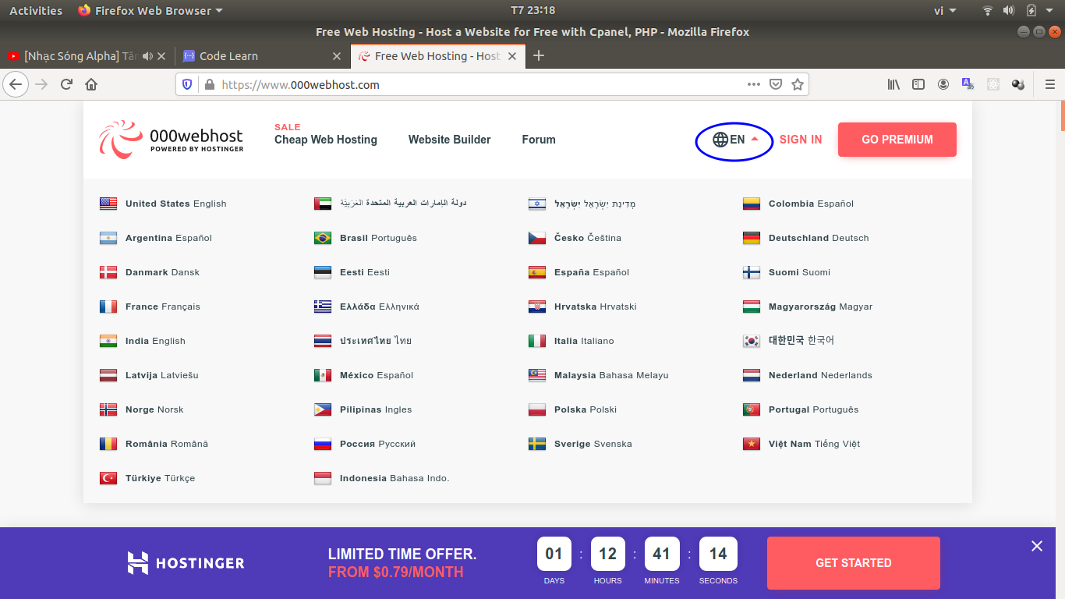Open Website Builder nav item

[x=450, y=140]
